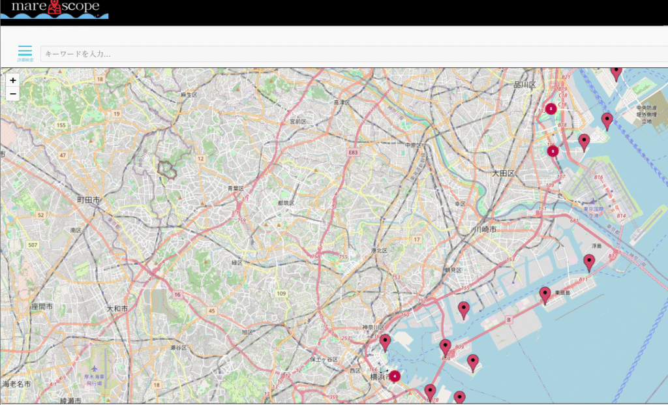Image resolution: width=668 pixels, height=405 pixels.
Task: Click the route 45 road shield
Action: [212, 311]
